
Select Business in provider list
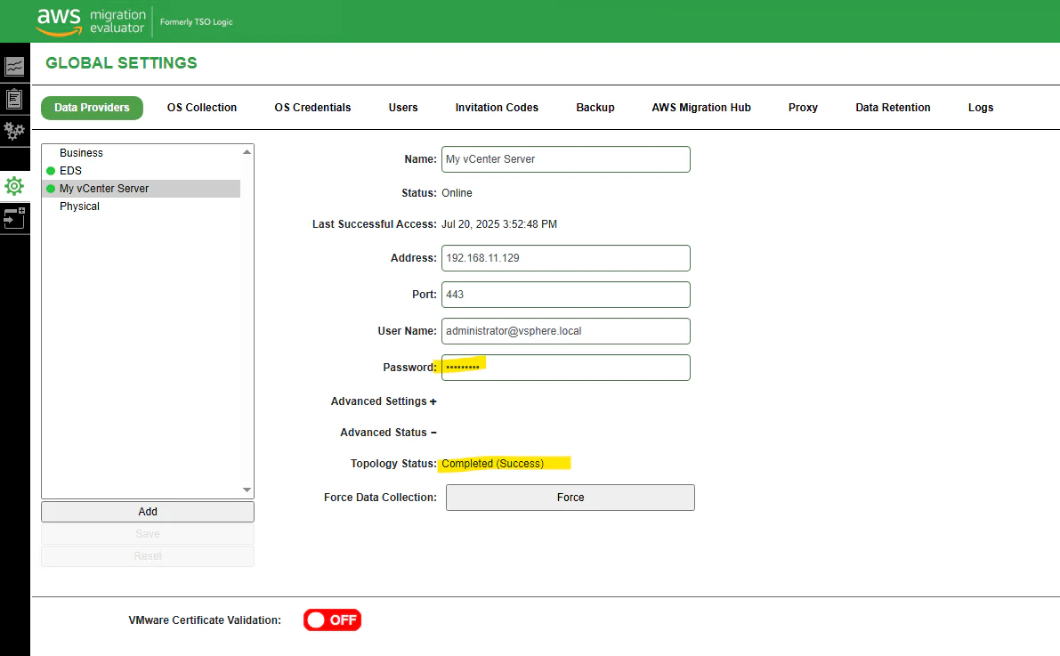click(142, 153)
